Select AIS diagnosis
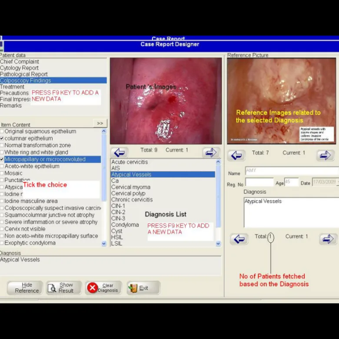 163,168
